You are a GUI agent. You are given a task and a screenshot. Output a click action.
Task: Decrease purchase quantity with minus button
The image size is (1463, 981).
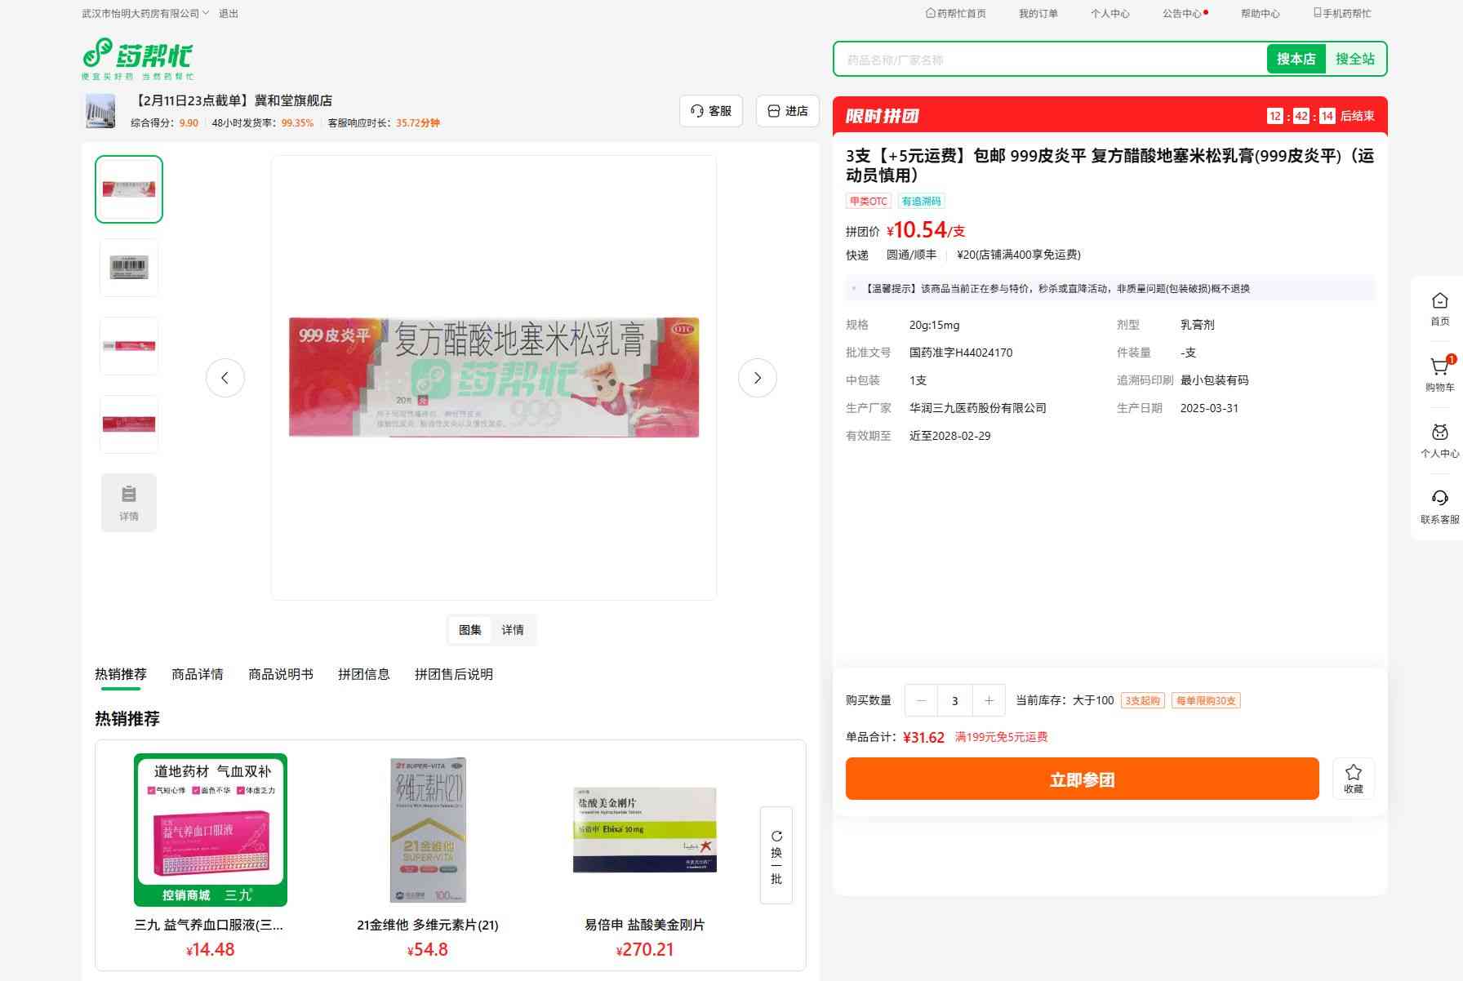point(921,700)
